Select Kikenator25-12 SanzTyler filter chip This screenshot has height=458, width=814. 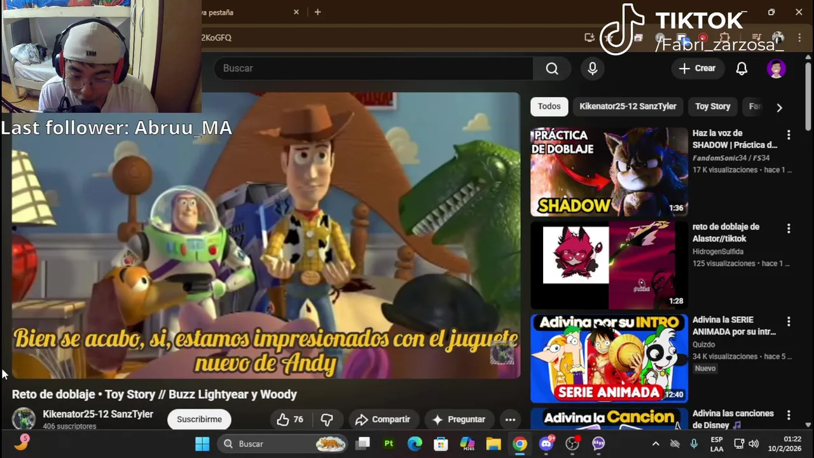[628, 106]
